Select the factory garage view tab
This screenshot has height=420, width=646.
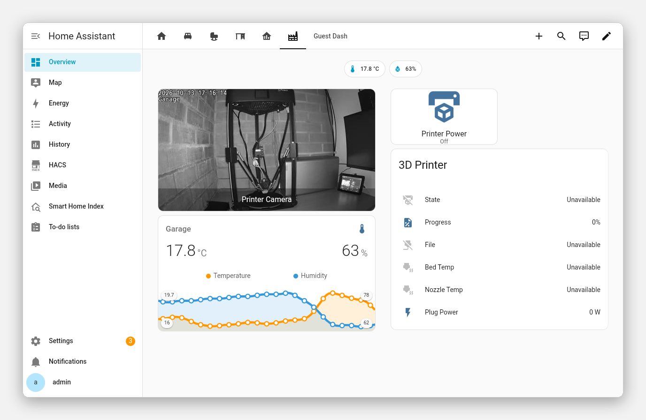[x=293, y=36]
